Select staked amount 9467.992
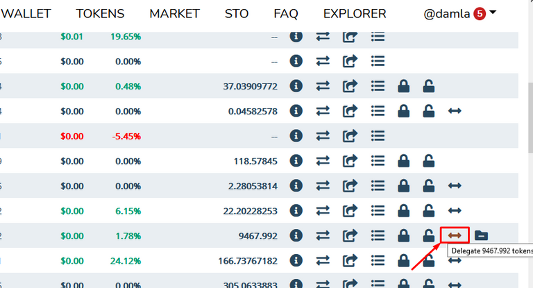 tap(258, 236)
